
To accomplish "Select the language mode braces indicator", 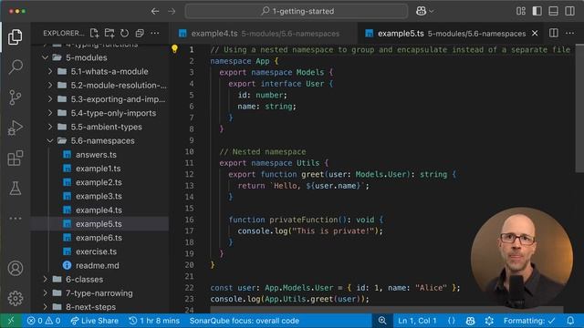I will click(452, 321).
